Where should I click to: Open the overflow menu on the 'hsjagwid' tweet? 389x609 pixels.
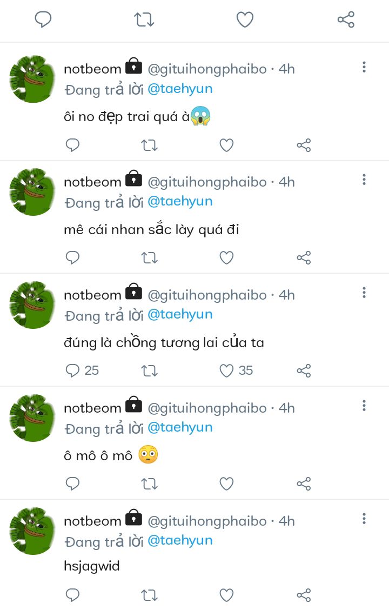click(364, 519)
